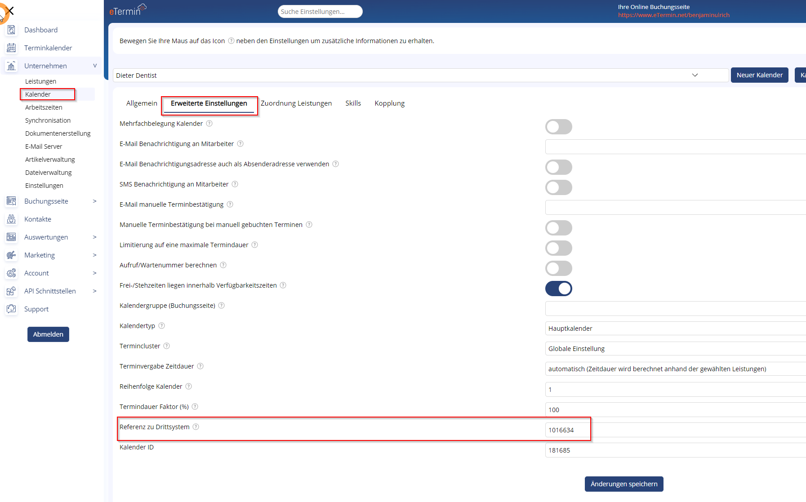
Task: Toggle SMS Benachrichtigung an Mitarbeiter switch
Action: tap(558, 187)
